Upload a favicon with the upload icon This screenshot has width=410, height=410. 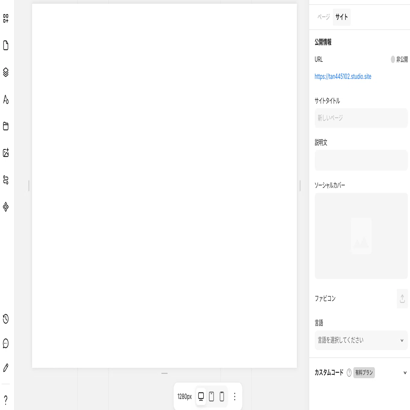[402, 298]
